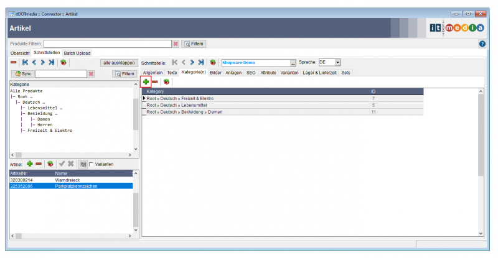
Task: Click inside the Produkte Filtern text field
Action: click(107, 44)
